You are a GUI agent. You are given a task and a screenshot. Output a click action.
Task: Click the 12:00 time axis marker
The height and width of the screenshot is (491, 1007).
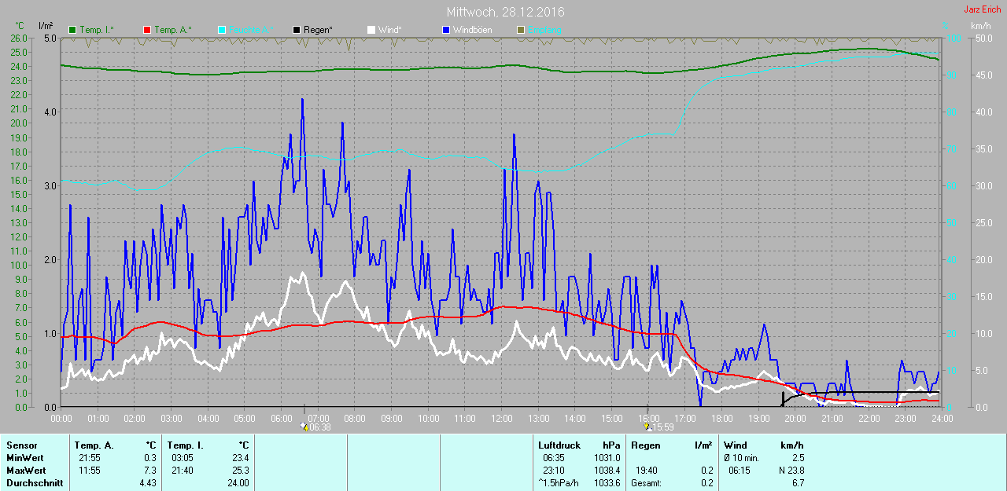click(x=501, y=419)
